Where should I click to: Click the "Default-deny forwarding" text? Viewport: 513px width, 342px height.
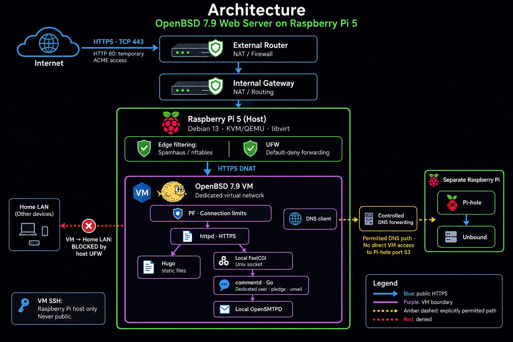[x=298, y=153]
